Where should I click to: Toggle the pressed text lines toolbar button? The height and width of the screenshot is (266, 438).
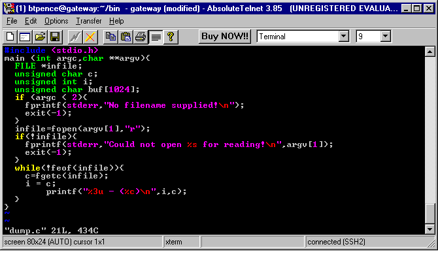pos(155,37)
